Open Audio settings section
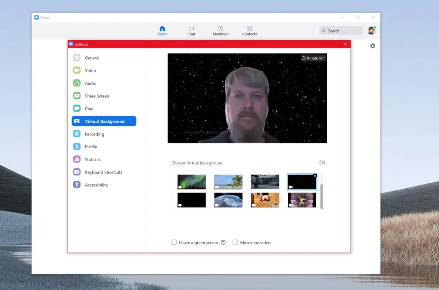 pos(90,83)
